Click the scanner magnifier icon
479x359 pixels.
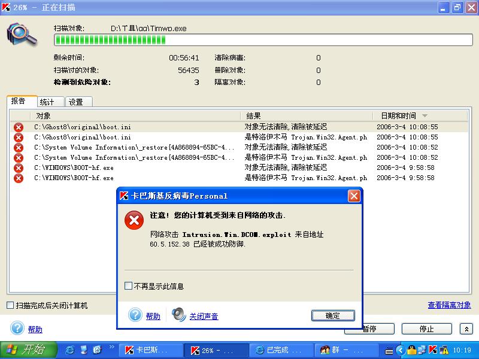coord(22,35)
